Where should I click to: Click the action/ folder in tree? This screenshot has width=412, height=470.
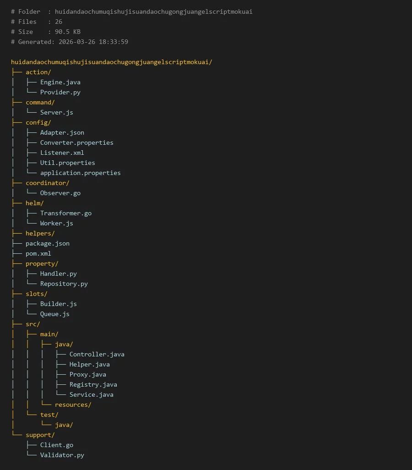[38, 72]
